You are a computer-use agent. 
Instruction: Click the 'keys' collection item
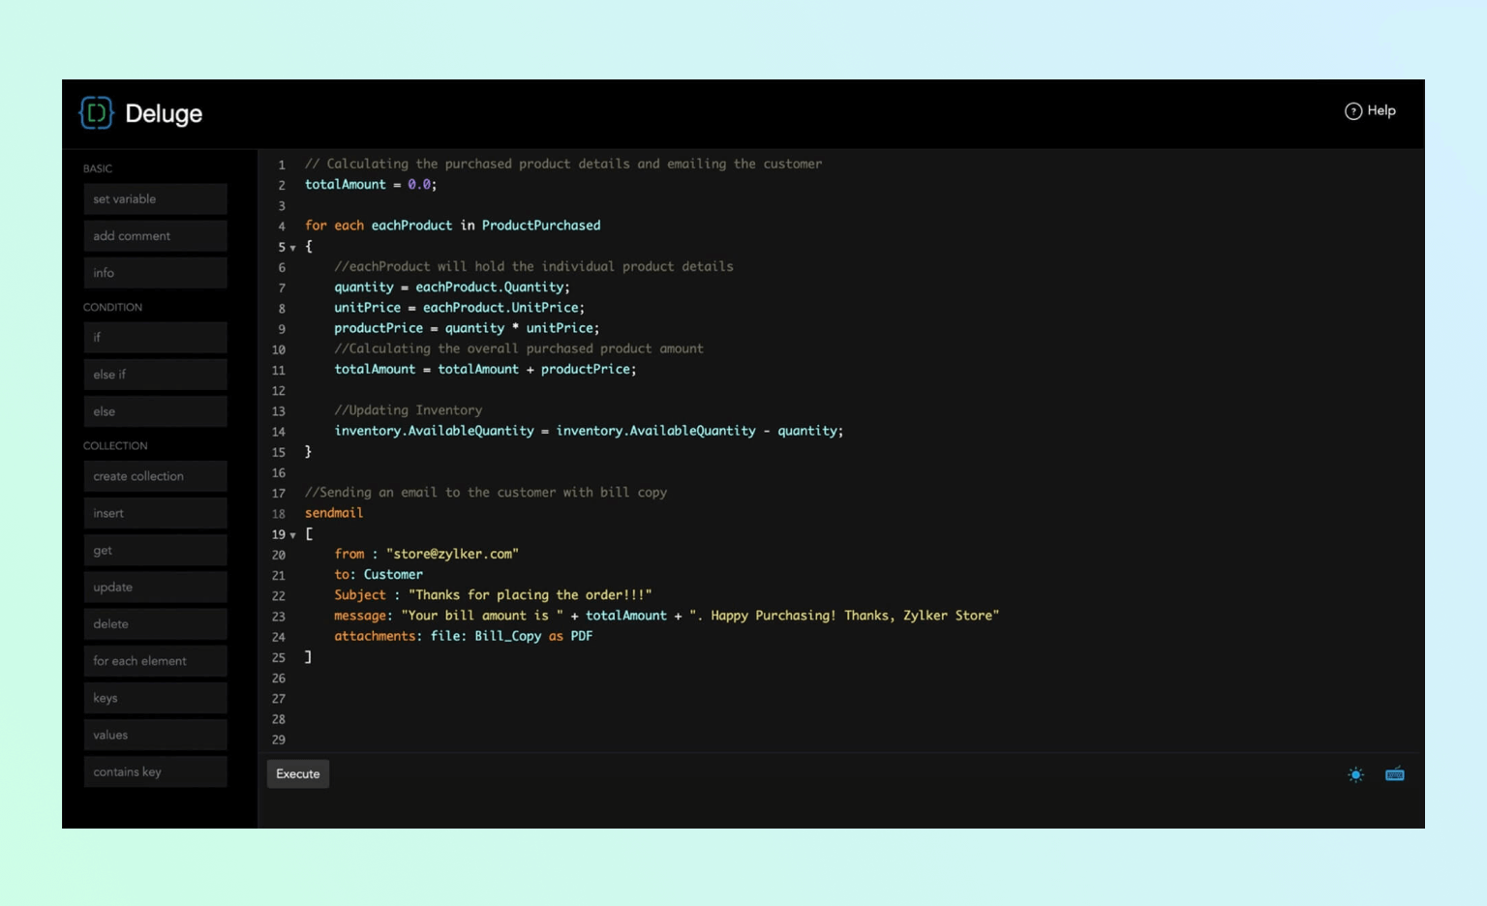tap(155, 698)
